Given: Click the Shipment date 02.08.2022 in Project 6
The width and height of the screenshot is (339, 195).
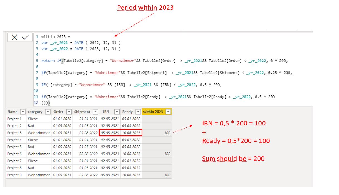Looking at the screenshot, I should point(86,154).
